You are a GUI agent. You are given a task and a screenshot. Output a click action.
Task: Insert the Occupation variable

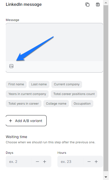[82, 104]
